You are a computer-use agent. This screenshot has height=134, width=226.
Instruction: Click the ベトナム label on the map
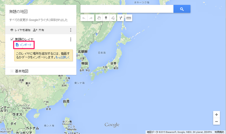(x=32, y=128)
